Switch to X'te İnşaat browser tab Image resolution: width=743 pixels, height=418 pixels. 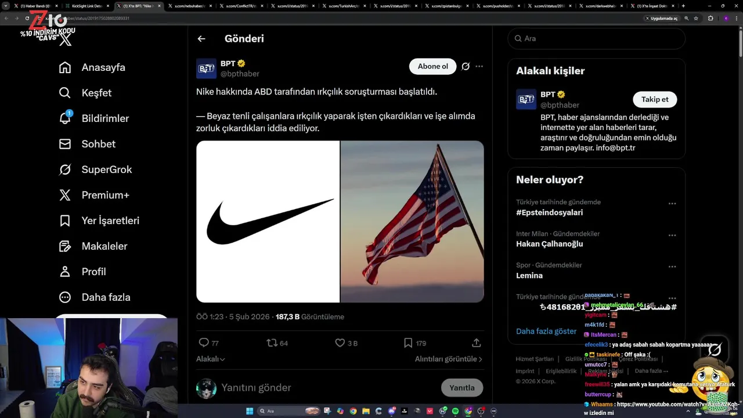pos(652,6)
